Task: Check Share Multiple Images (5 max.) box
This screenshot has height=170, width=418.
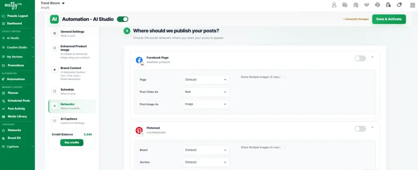Action: point(284,77)
